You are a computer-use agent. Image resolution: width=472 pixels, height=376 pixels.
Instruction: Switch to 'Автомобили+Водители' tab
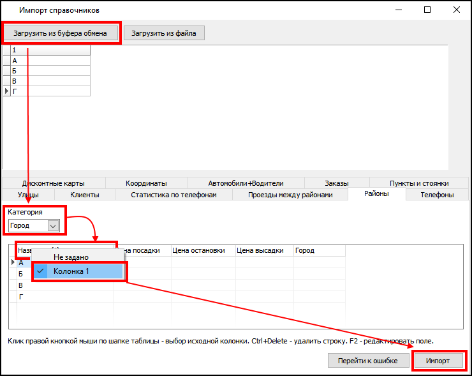(x=246, y=183)
